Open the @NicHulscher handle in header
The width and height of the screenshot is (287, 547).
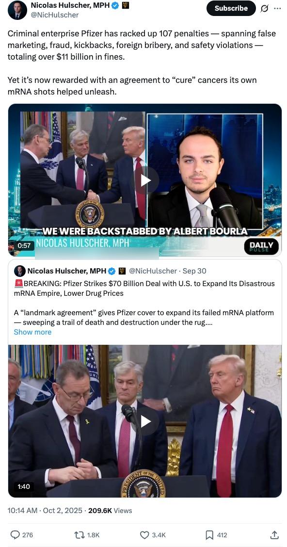coord(54,15)
